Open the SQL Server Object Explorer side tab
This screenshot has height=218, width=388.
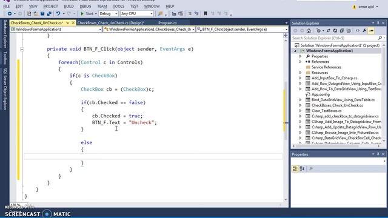pos(5,89)
